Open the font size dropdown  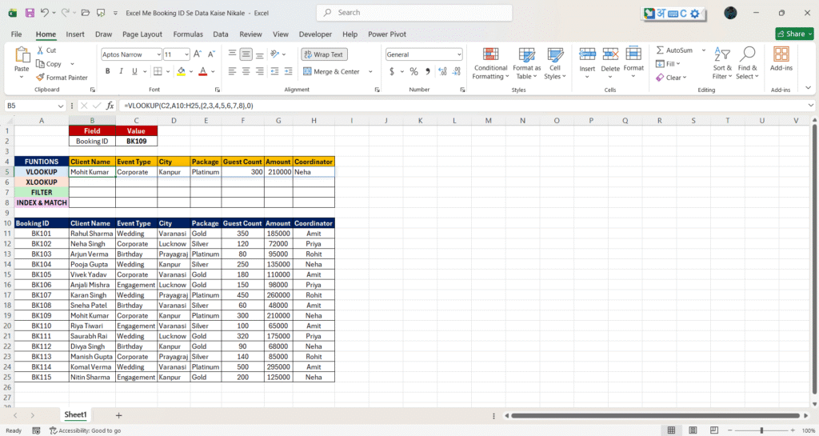tap(186, 54)
